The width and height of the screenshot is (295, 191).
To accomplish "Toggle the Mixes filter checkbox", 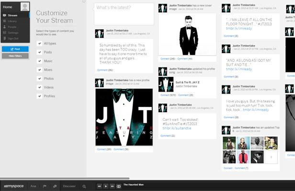I will pyautogui.click(x=39, y=70).
